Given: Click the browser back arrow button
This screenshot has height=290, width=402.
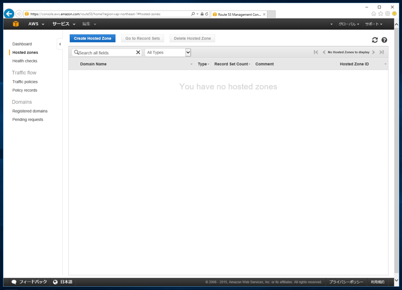Looking at the screenshot, I should click(x=9, y=14).
